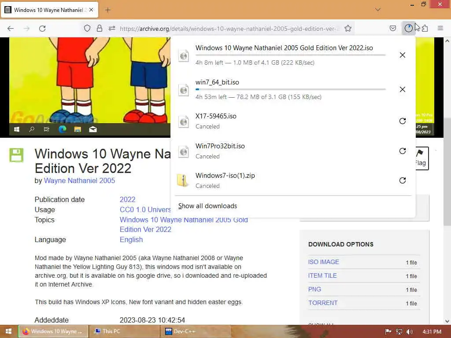Image resolution: width=451 pixels, height=338 pixels.
Task: Click the Windows 10 Wayne Nathaniel iso progress bar
Action: coord(291,55)
